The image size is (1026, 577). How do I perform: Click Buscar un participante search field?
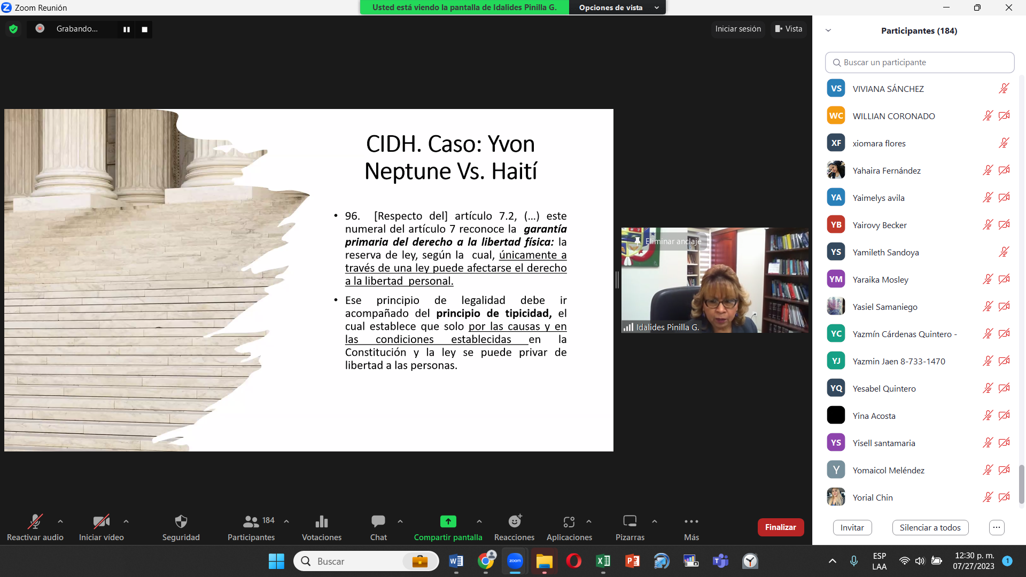(920, 63)
